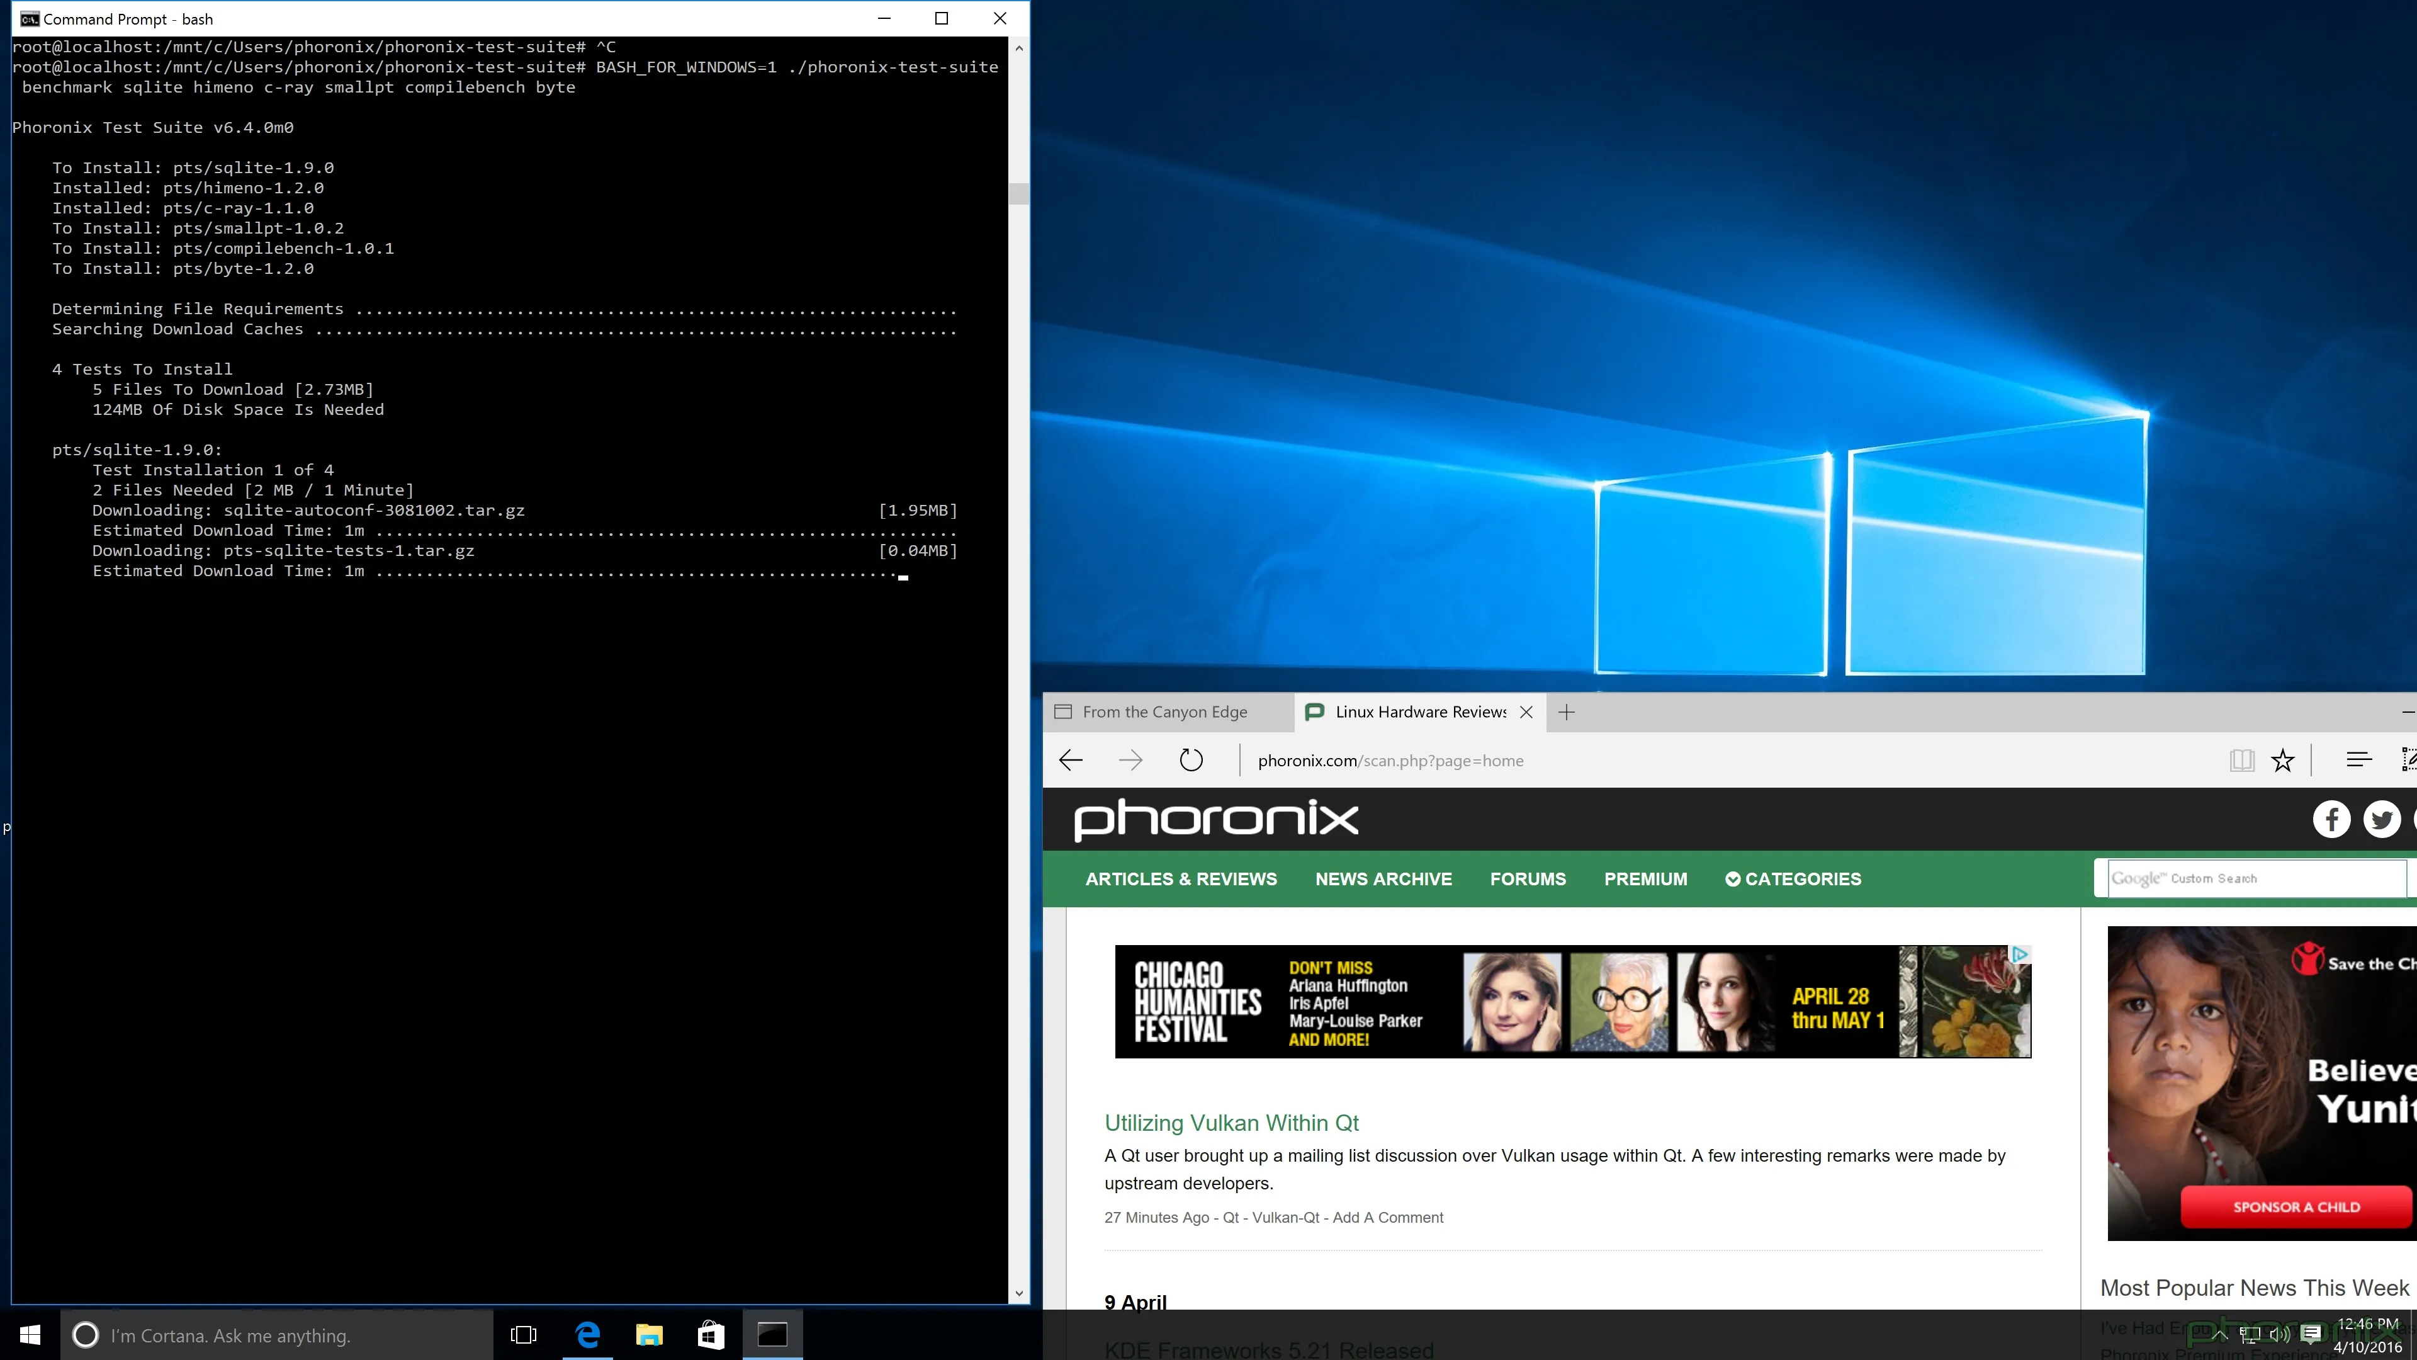Open the Qt tag link
The height and width of the screenshot is (1360, 2417).
coord(1231,1218)
